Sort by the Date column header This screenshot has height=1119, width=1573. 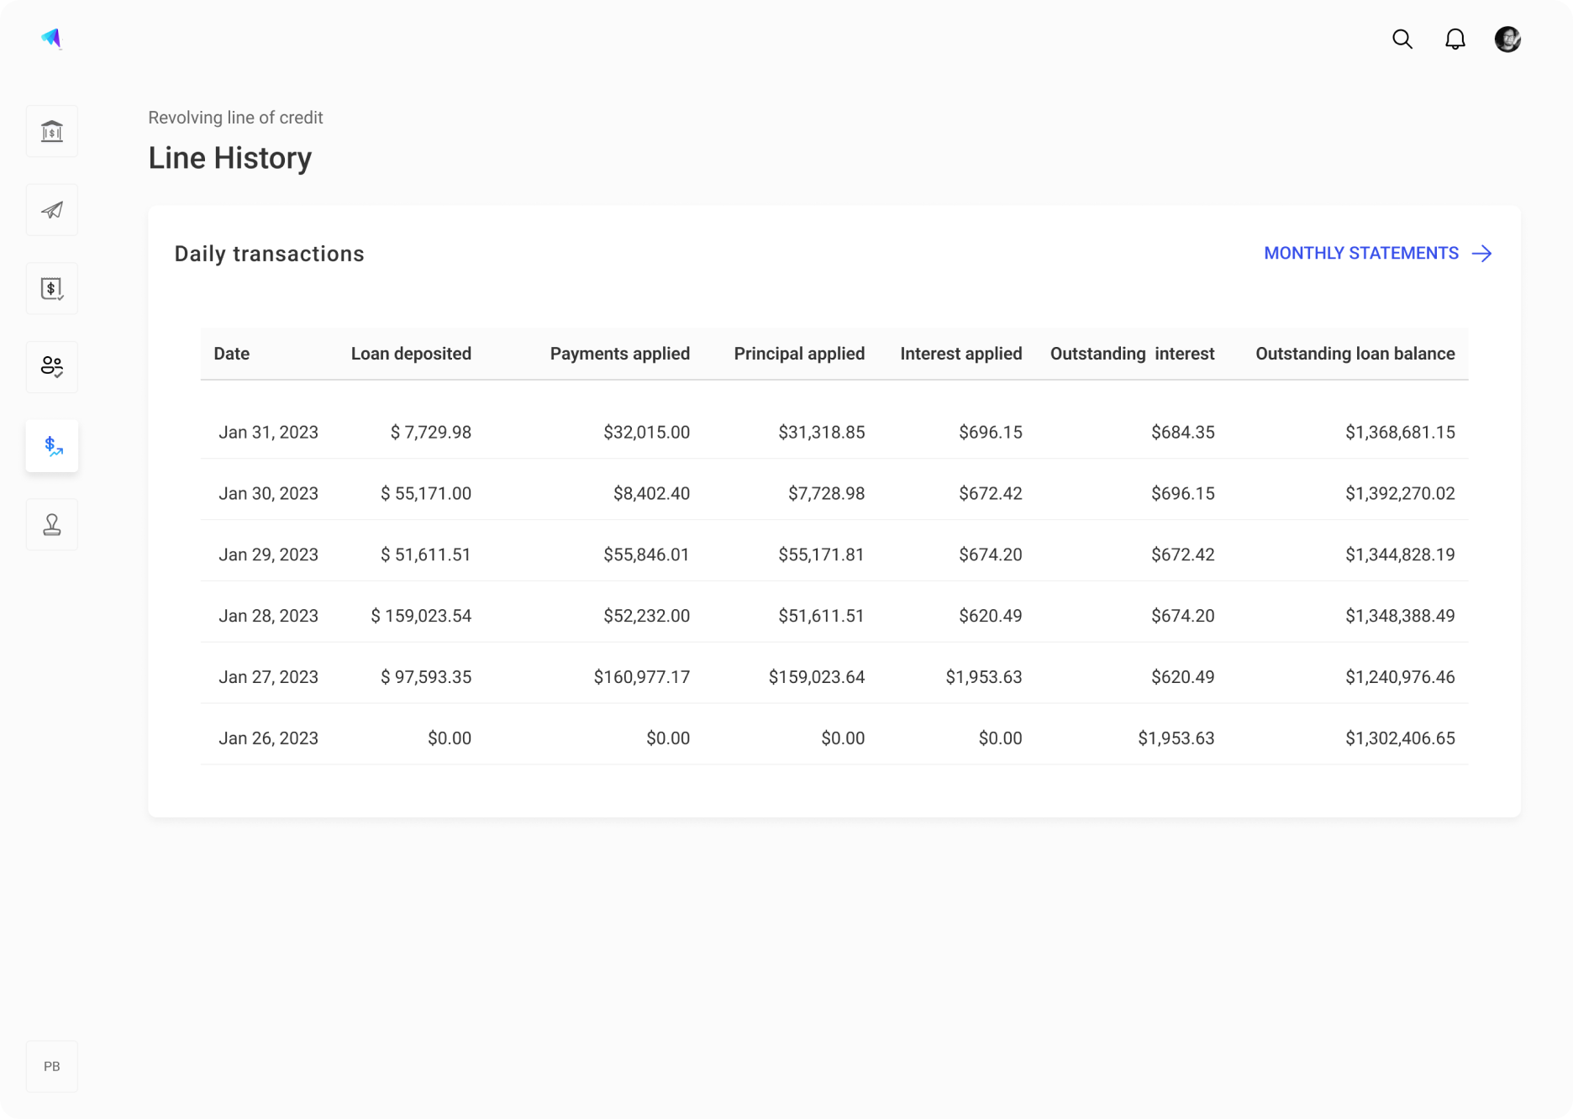pos(231,354)
